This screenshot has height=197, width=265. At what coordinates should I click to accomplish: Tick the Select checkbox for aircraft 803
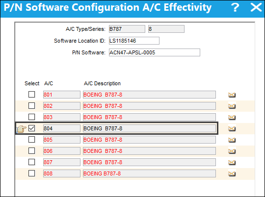(x=31, y=117)
